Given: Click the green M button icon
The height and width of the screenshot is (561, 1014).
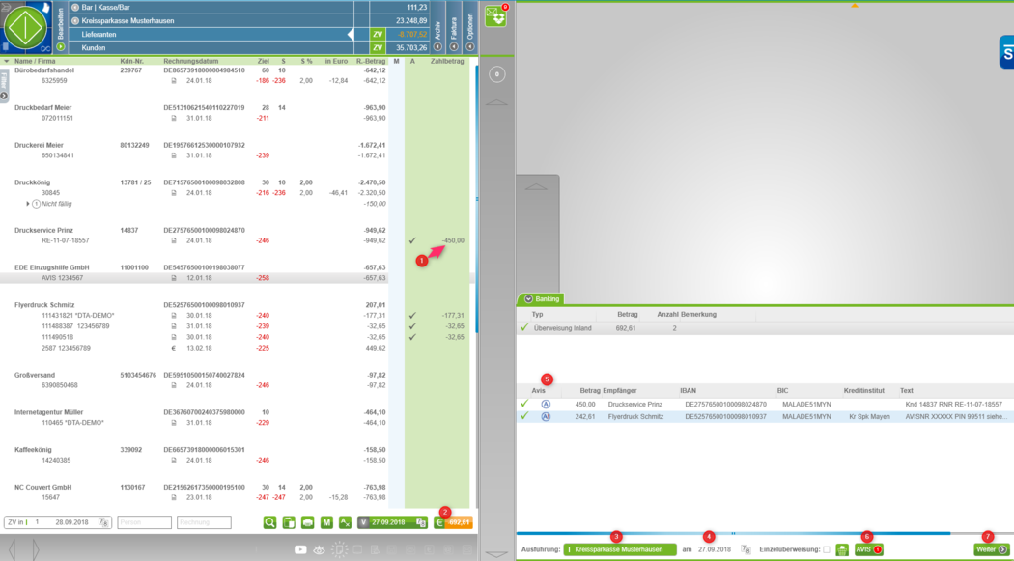Looking at the screenshot, I should click(x=326, y=522).
